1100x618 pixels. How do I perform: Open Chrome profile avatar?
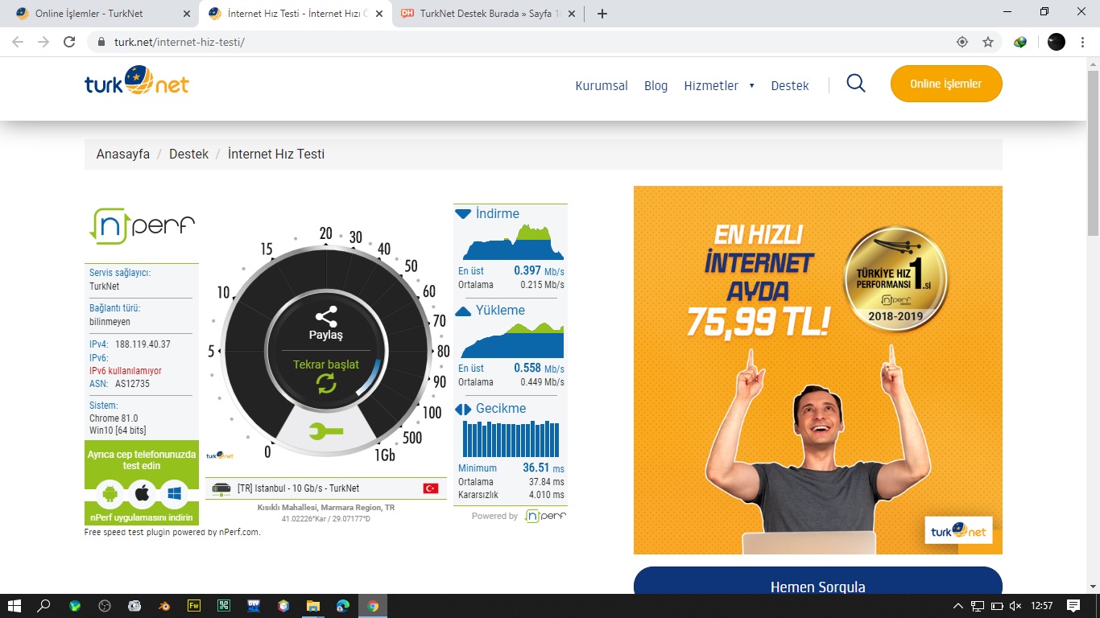1057,42
